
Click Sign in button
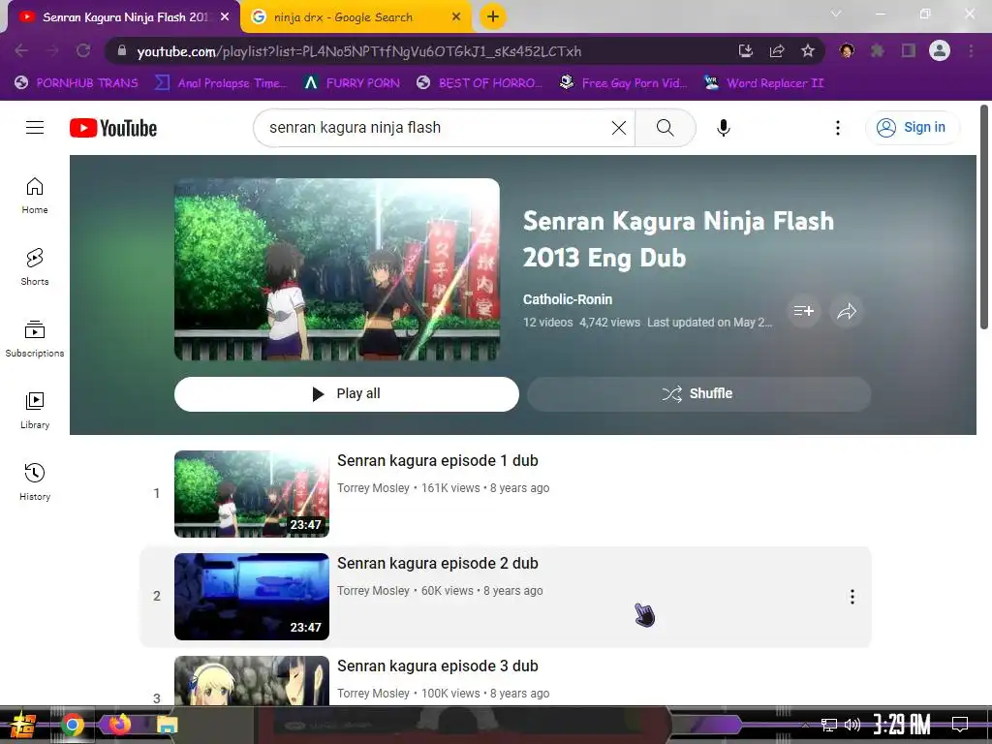tap(913, 128)
